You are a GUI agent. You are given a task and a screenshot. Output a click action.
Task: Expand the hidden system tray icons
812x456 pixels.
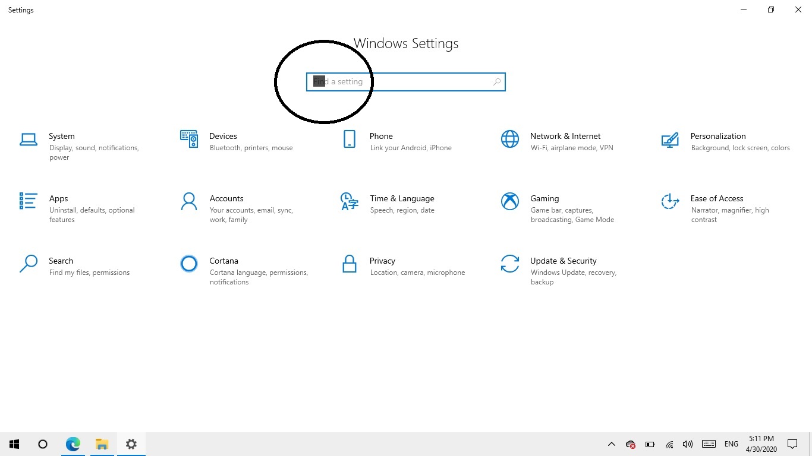[611, 444]
